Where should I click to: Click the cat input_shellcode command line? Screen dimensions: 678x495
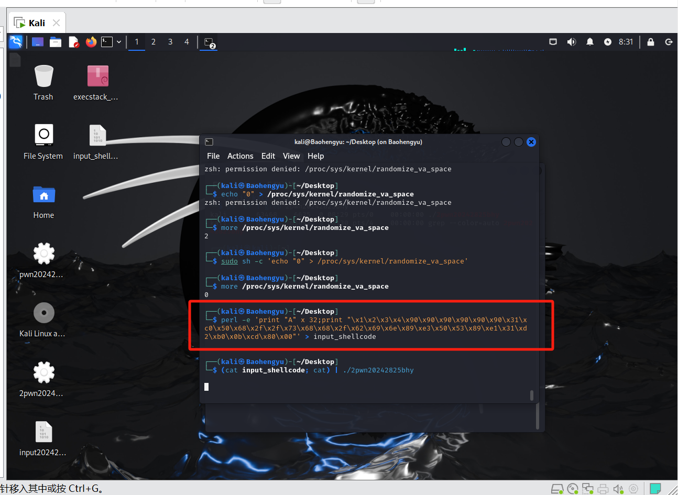click(x=317, y=370)
